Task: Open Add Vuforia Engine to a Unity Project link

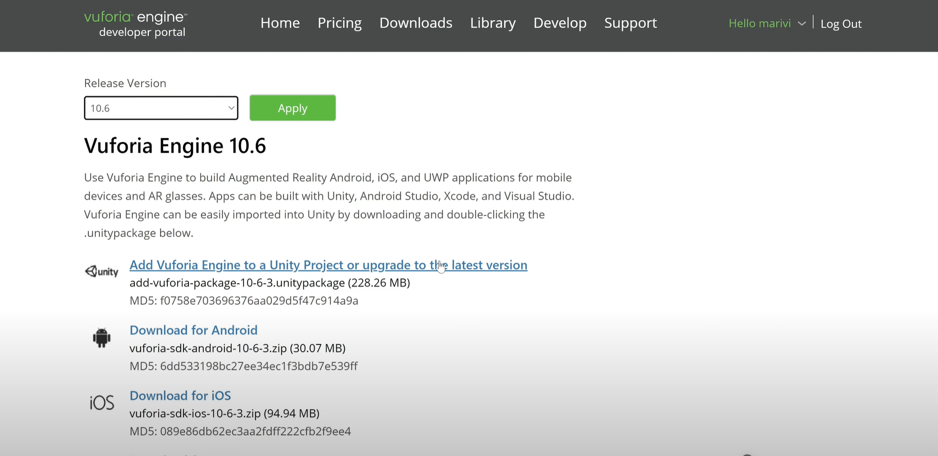Action: point(328,265)
